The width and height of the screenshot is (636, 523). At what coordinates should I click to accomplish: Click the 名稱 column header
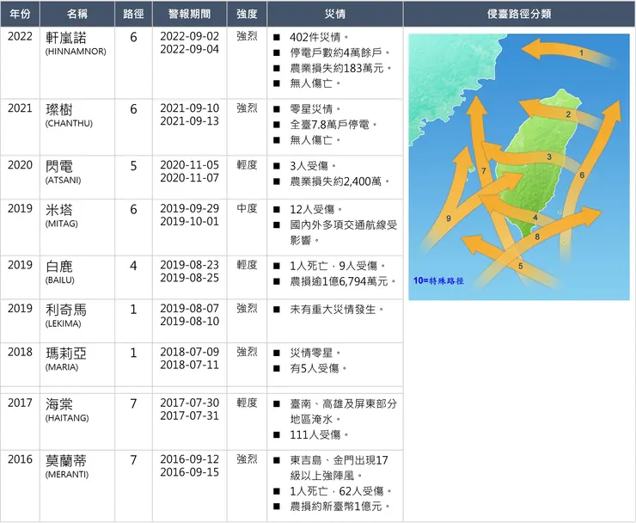point(77,14)
